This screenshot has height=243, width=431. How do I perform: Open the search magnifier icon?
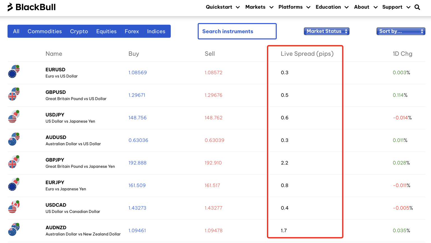pos(417,7)
